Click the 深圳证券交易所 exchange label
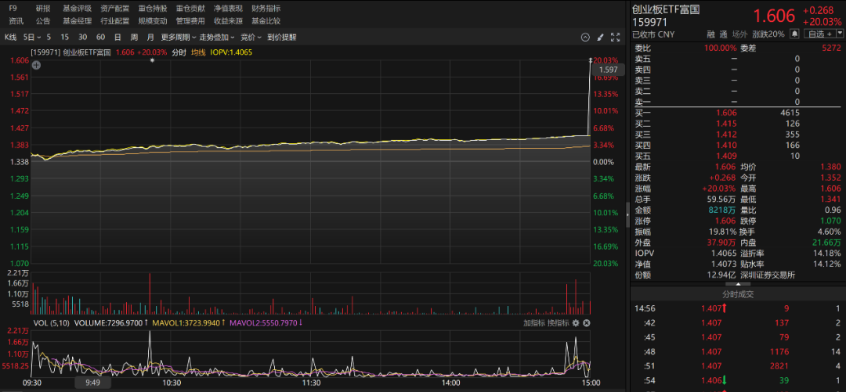846x392 pixels. point(768,275)
